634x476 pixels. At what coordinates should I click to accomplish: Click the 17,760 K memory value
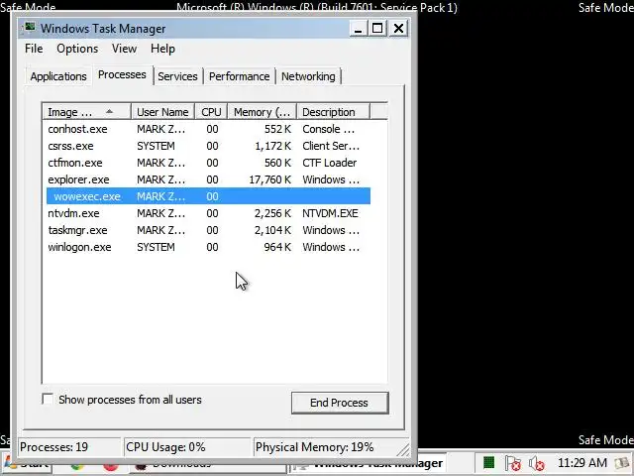pyautogui.click(x=269, y=179)
